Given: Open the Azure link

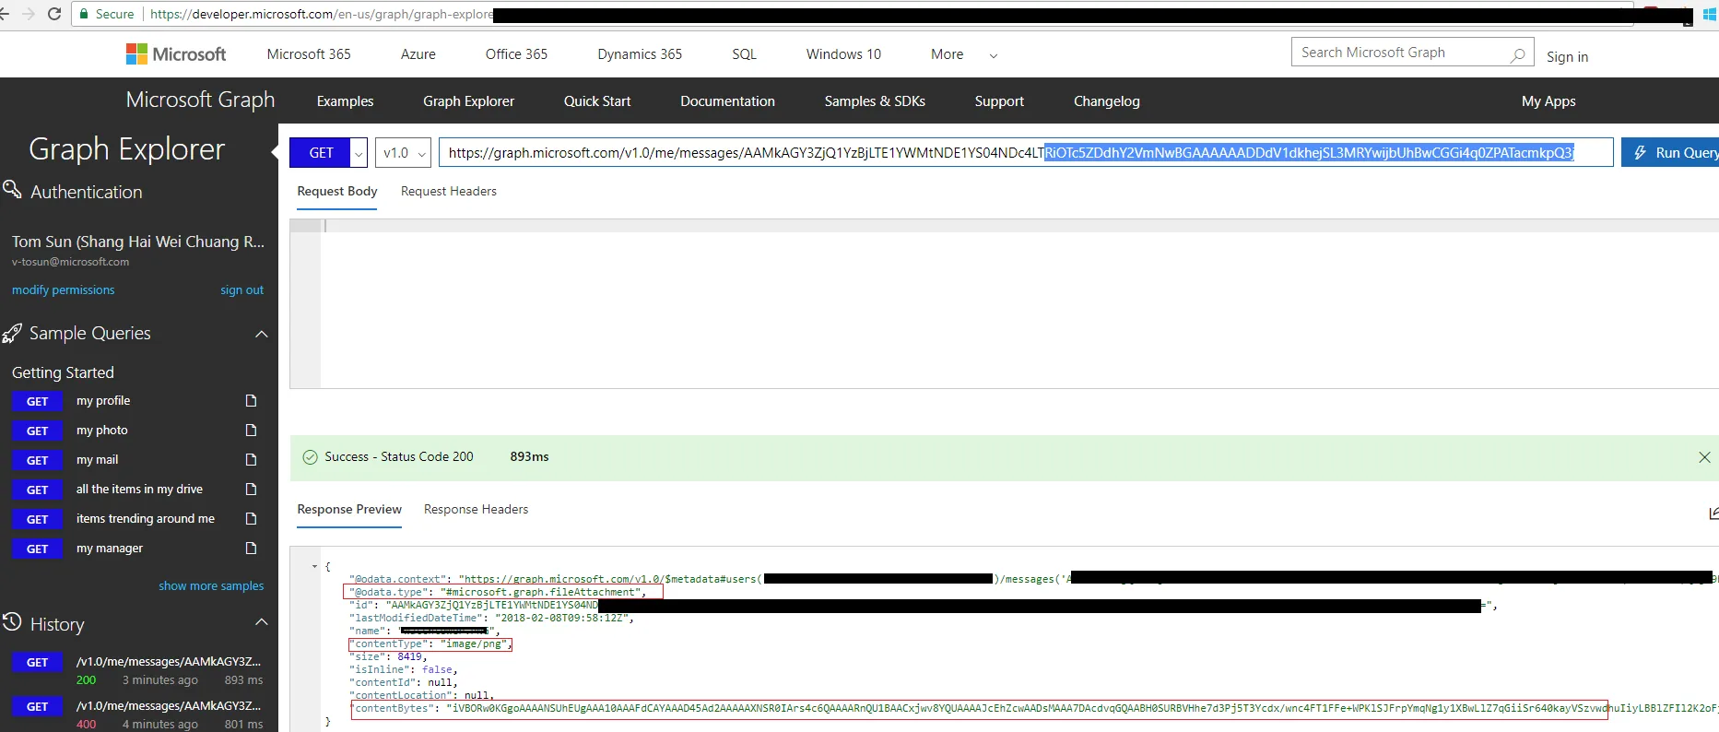Looking at the screenshot, I should (418, 54).
